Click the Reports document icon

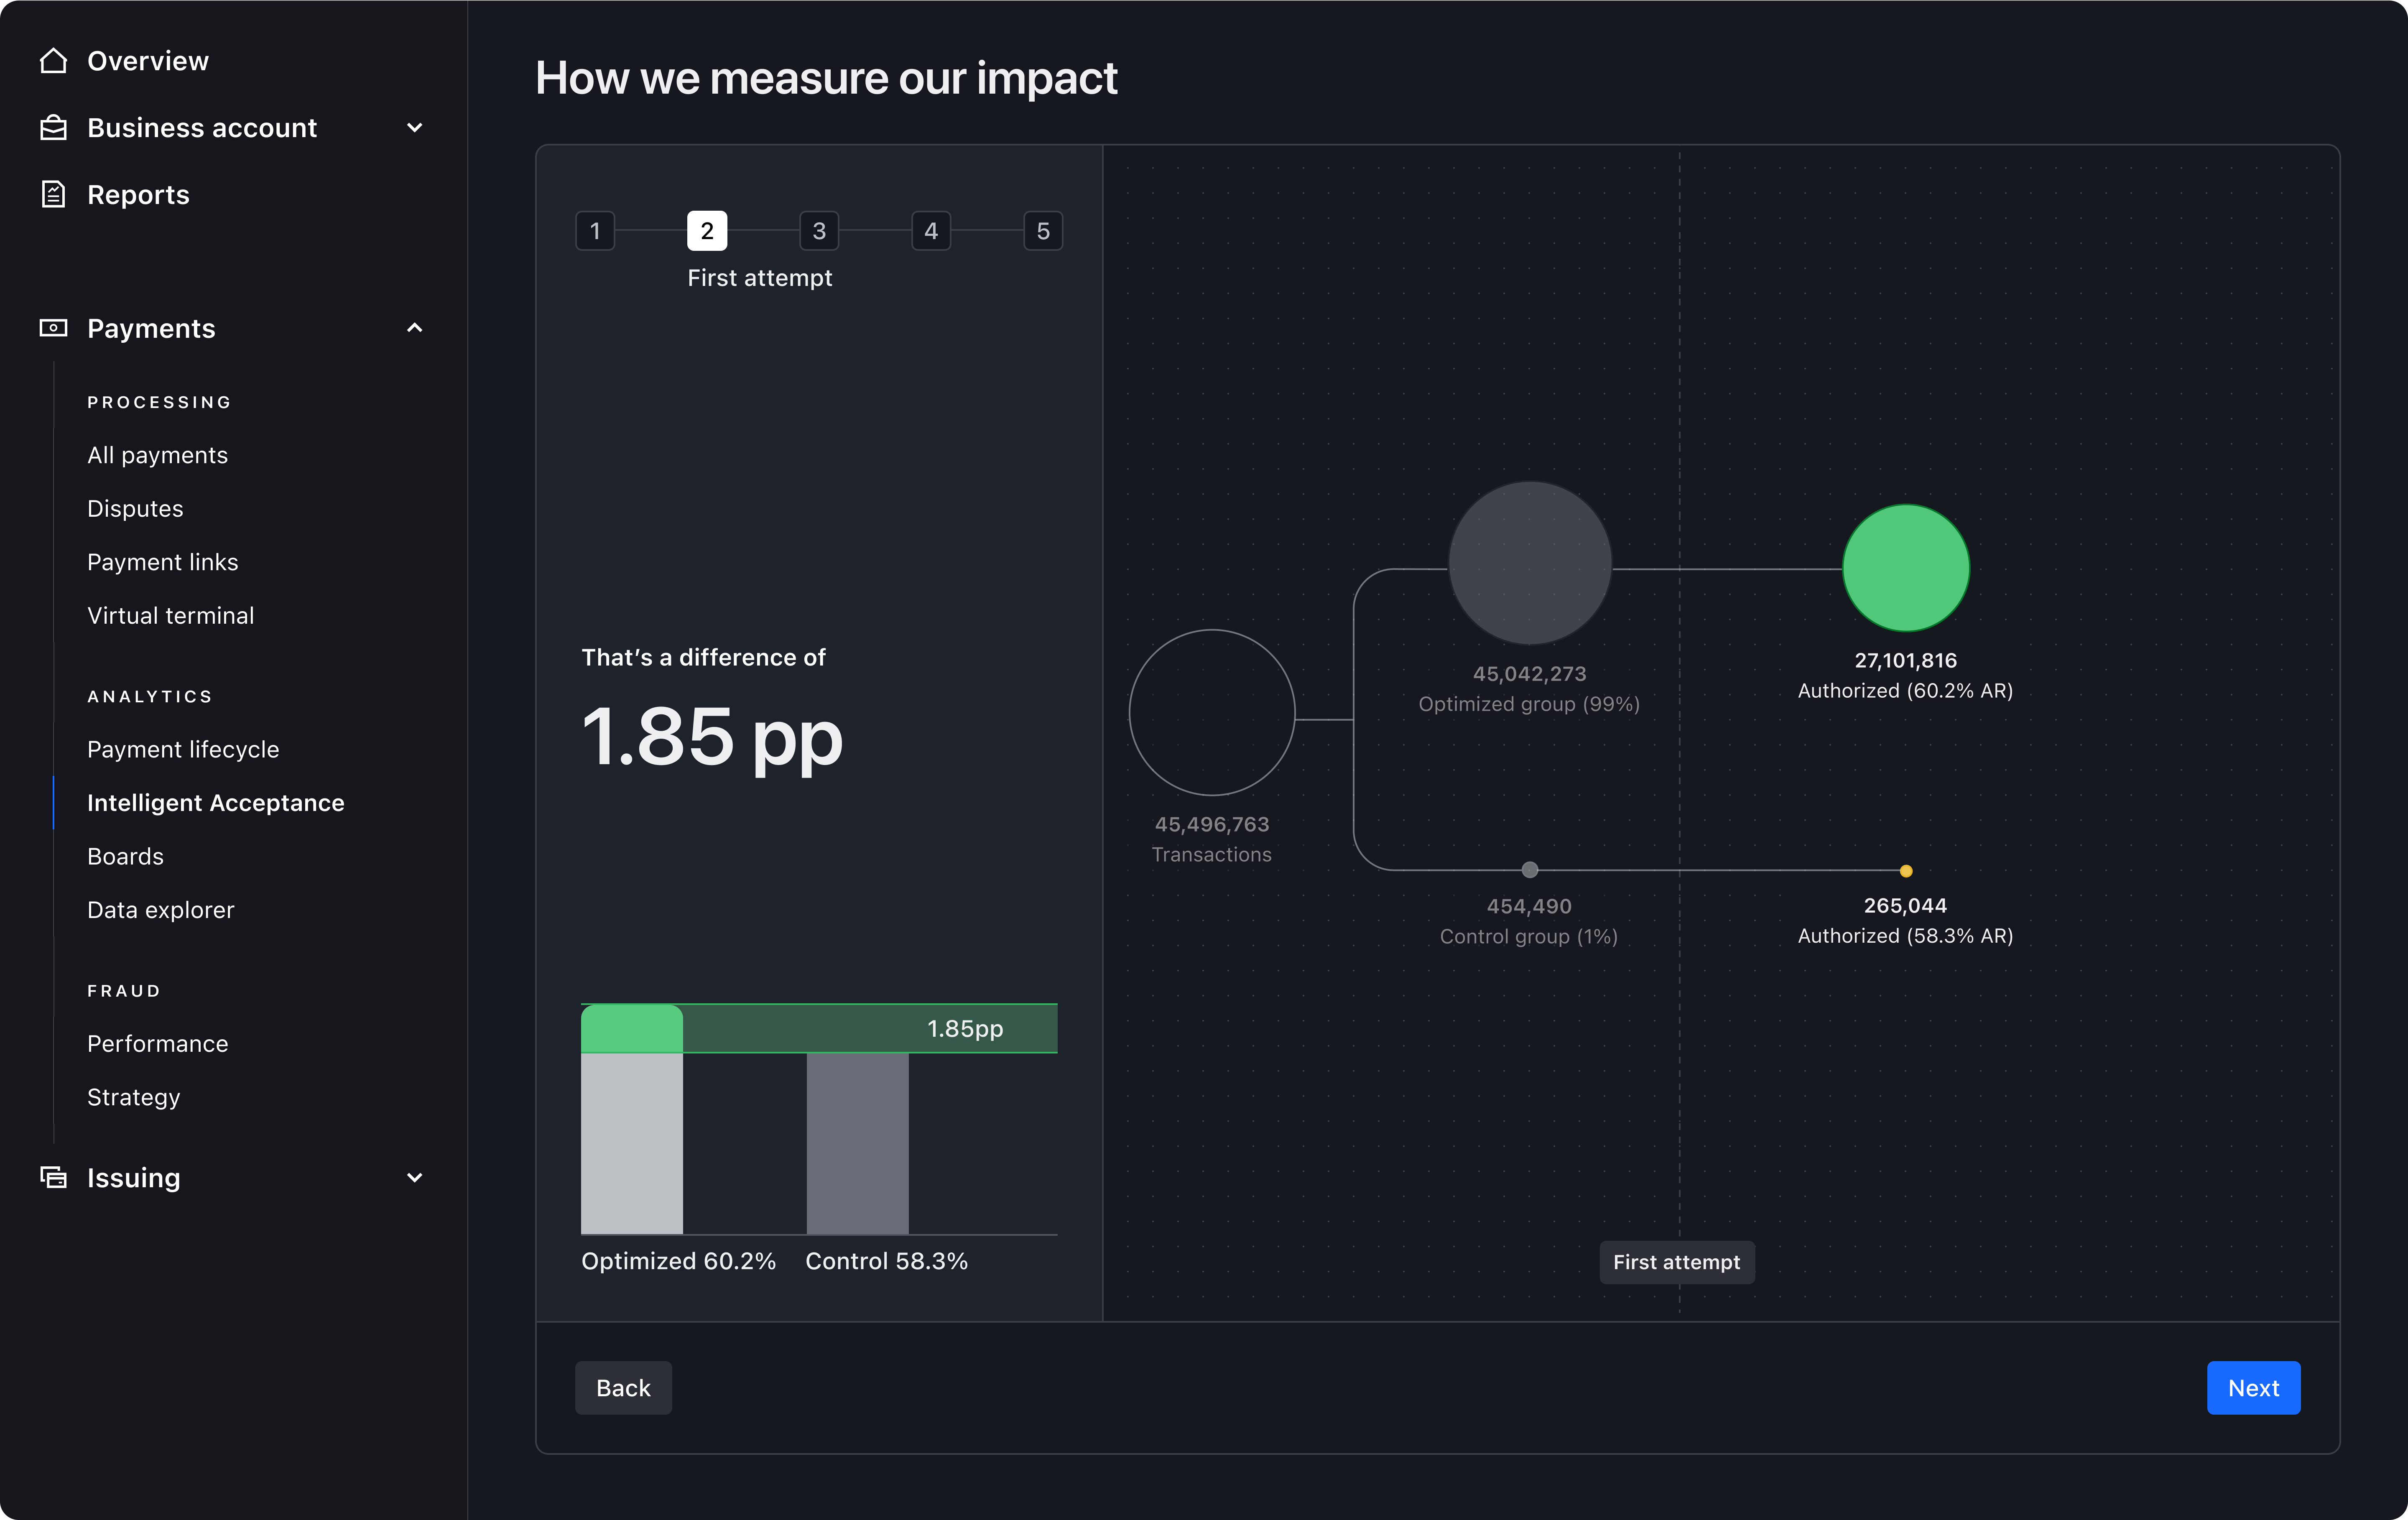click(53, 194)
